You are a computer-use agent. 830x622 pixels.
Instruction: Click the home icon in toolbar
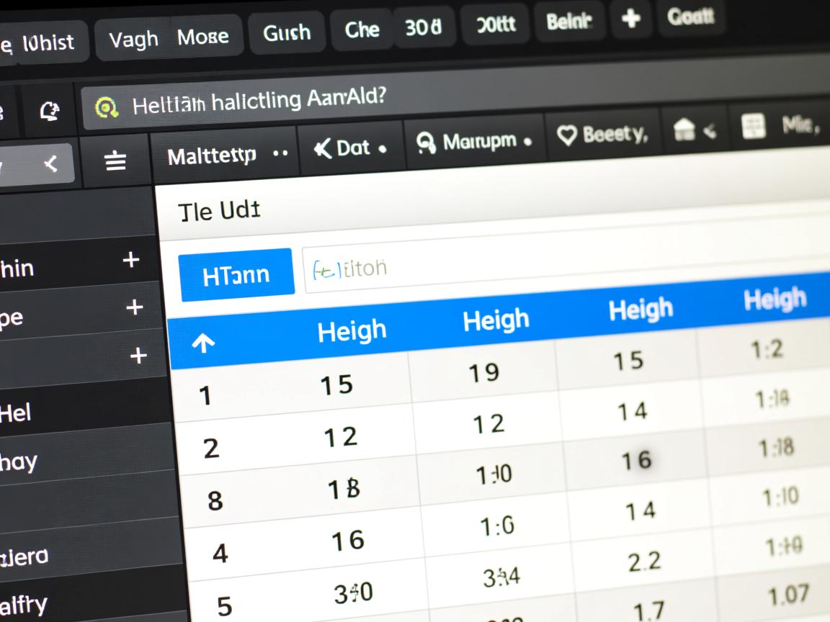684,130
